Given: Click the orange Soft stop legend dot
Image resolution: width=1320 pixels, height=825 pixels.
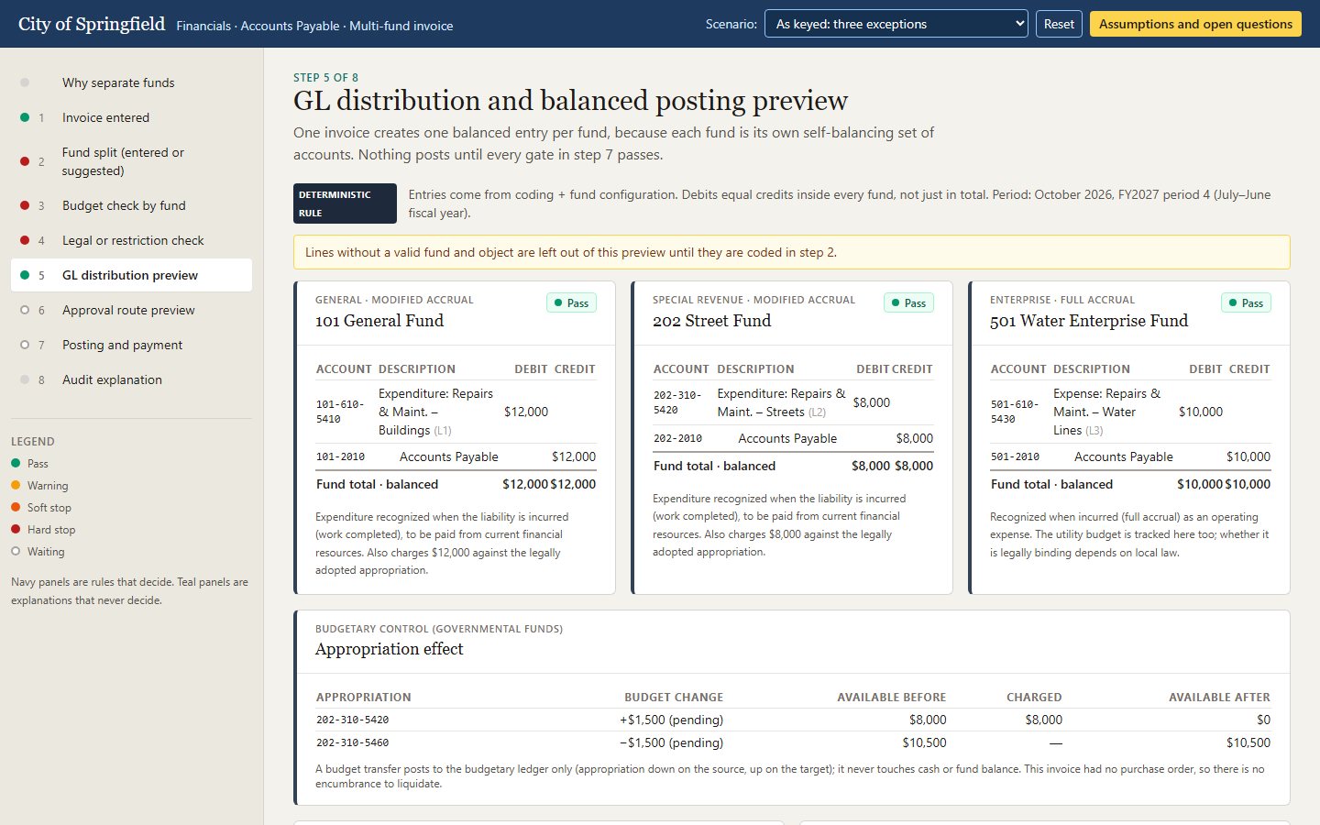Looking at the screenshot, I should coord(16,507).
